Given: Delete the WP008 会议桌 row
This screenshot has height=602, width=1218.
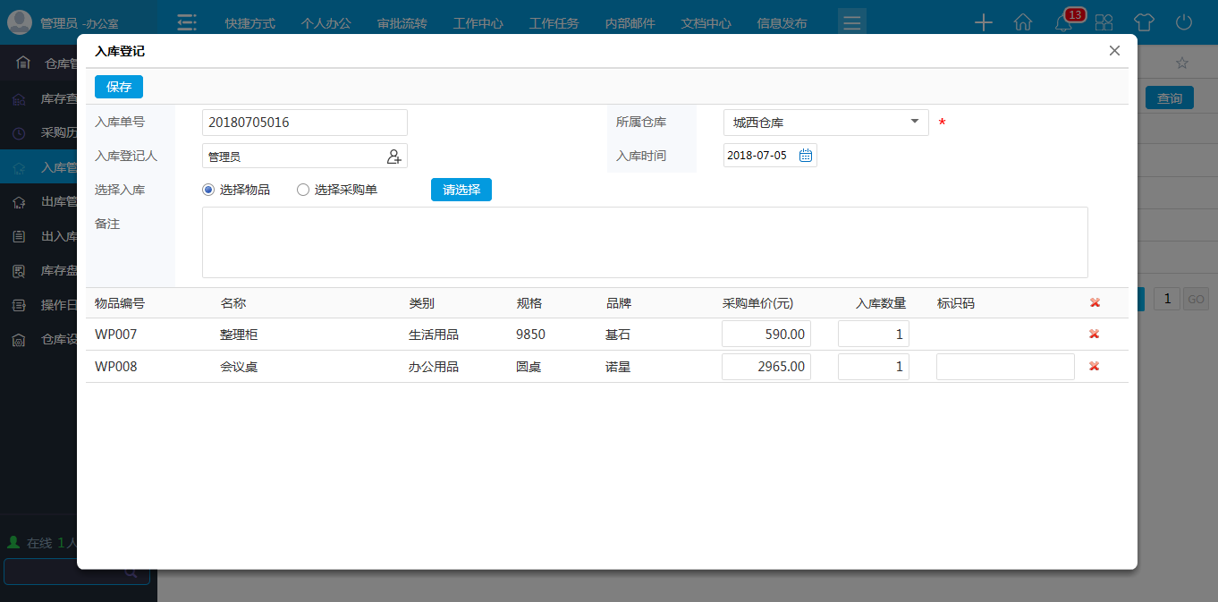Looking at the screenshot, I should (1094, 367).
